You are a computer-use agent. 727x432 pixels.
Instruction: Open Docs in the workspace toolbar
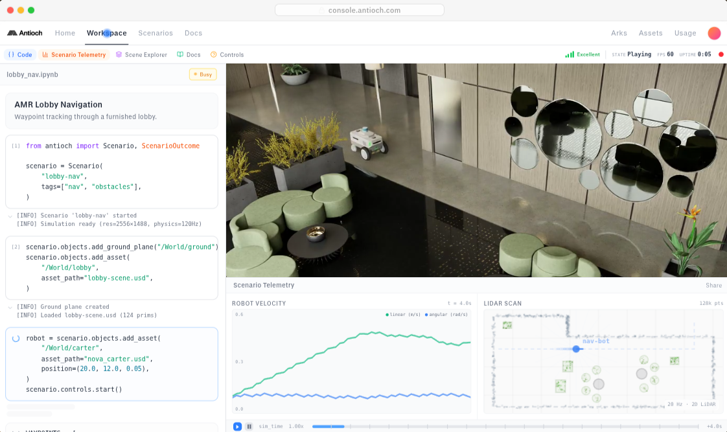(x=189, y=55)
